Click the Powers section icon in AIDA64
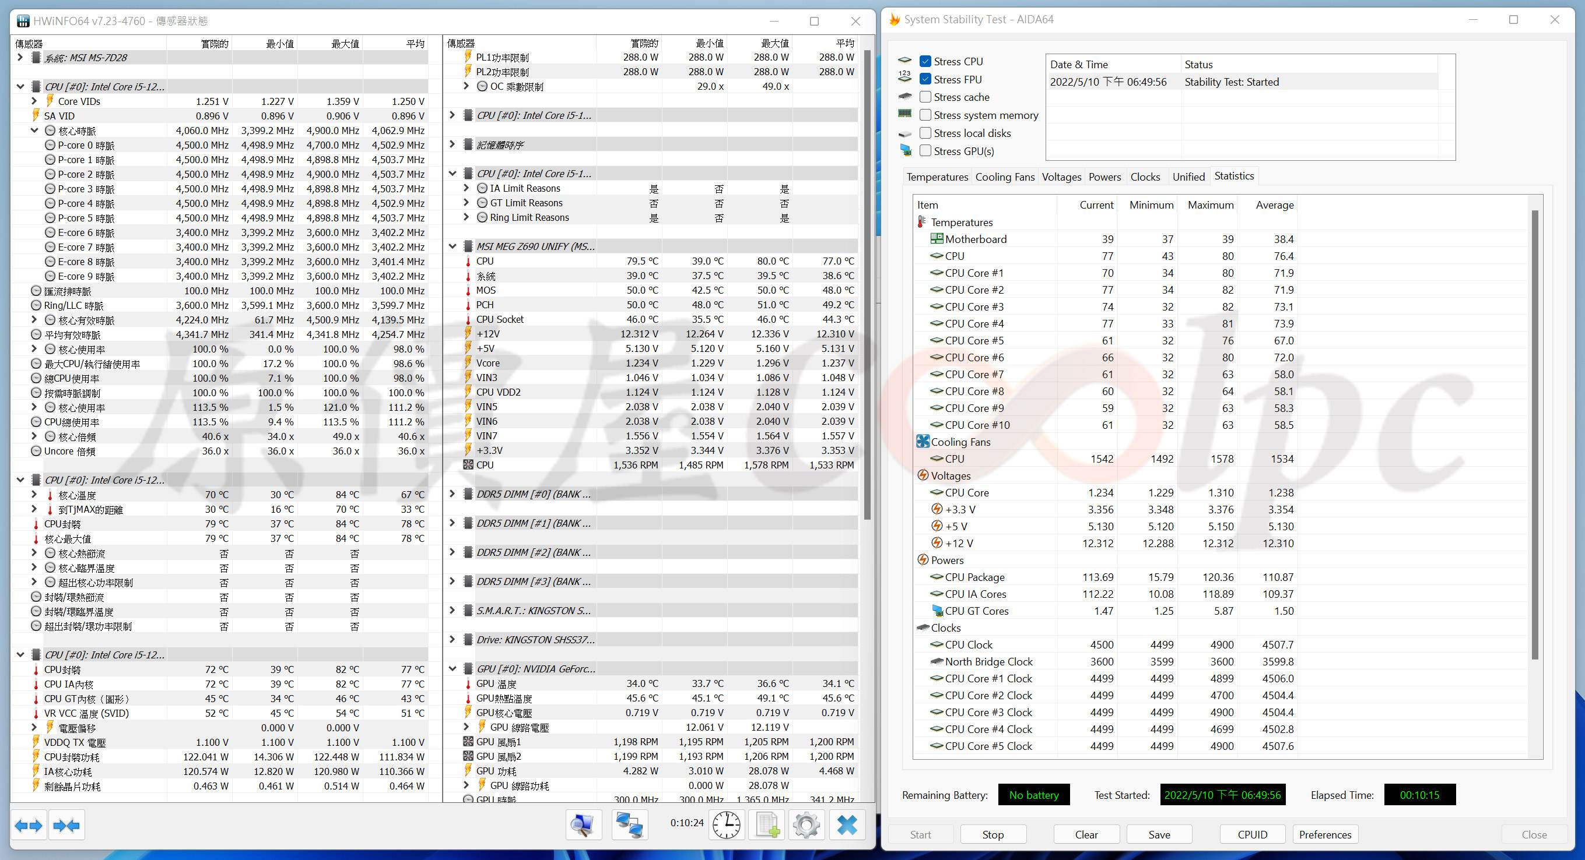The image size is (1585, 860). (x=923, y=559)
